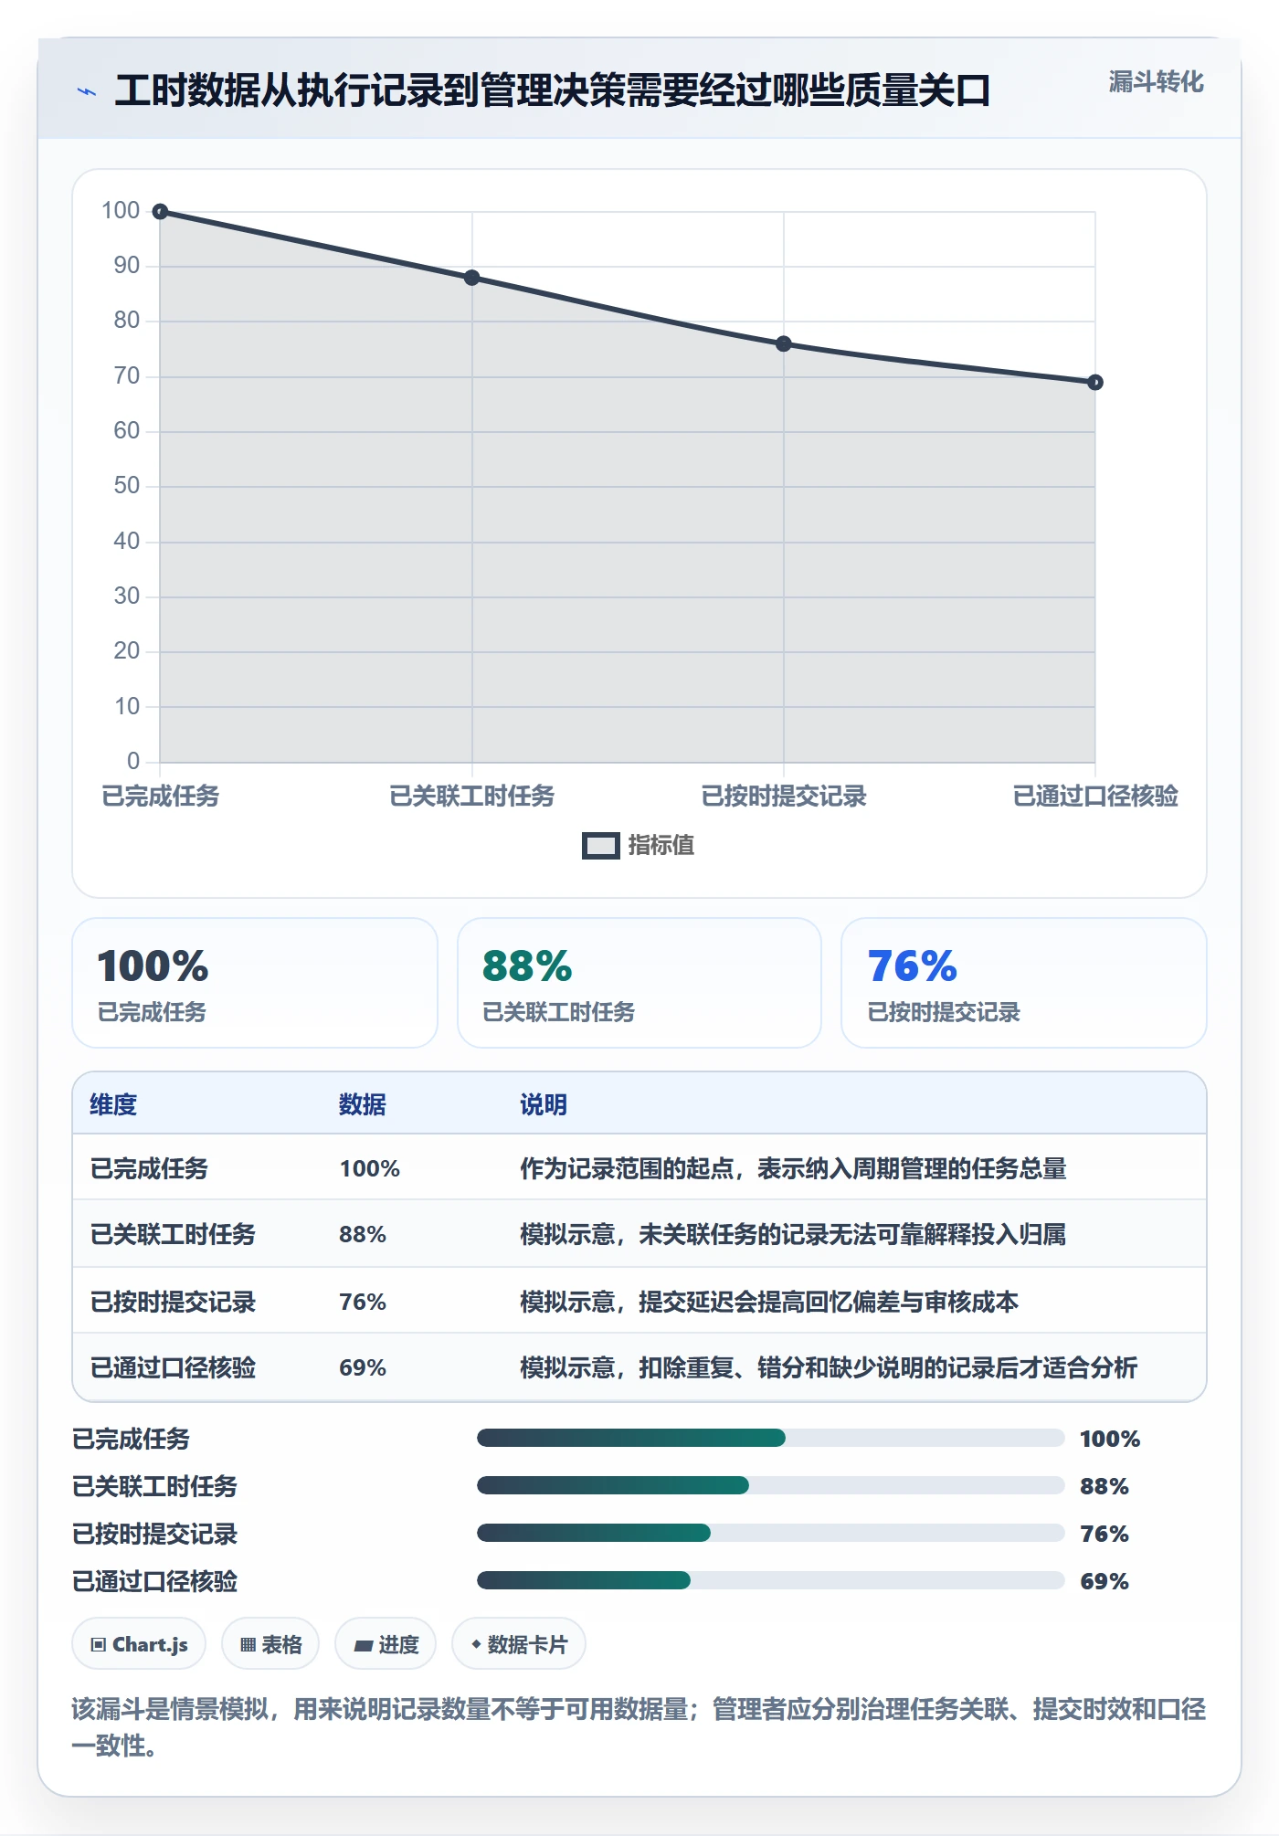Screen dimensions: 1279x1836
Task: Open the 76% 已按时提交记录 data card
Action: (1023, 983)
